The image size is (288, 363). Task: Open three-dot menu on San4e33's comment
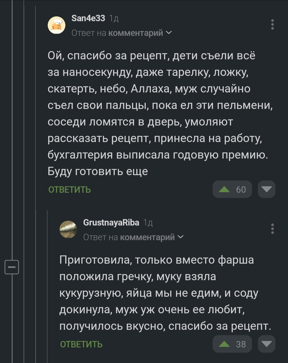point(272,24)
